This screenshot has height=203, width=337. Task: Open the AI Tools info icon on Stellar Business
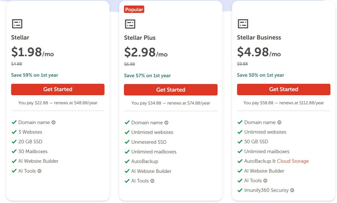point(265,181)
